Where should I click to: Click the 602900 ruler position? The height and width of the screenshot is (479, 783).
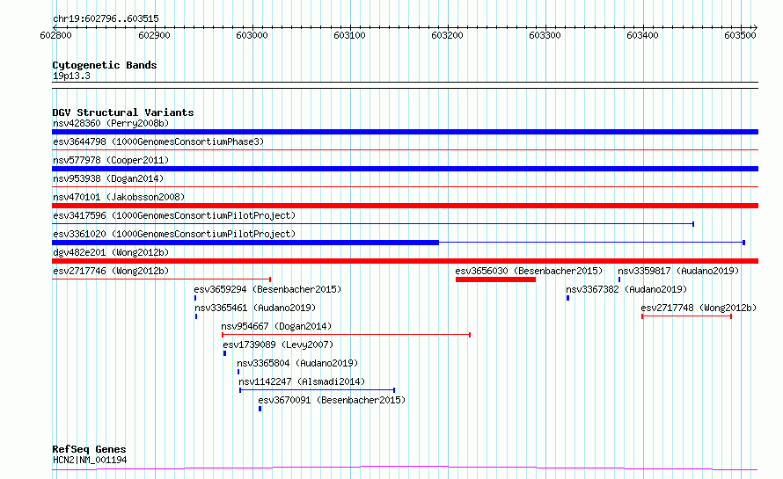154,35
